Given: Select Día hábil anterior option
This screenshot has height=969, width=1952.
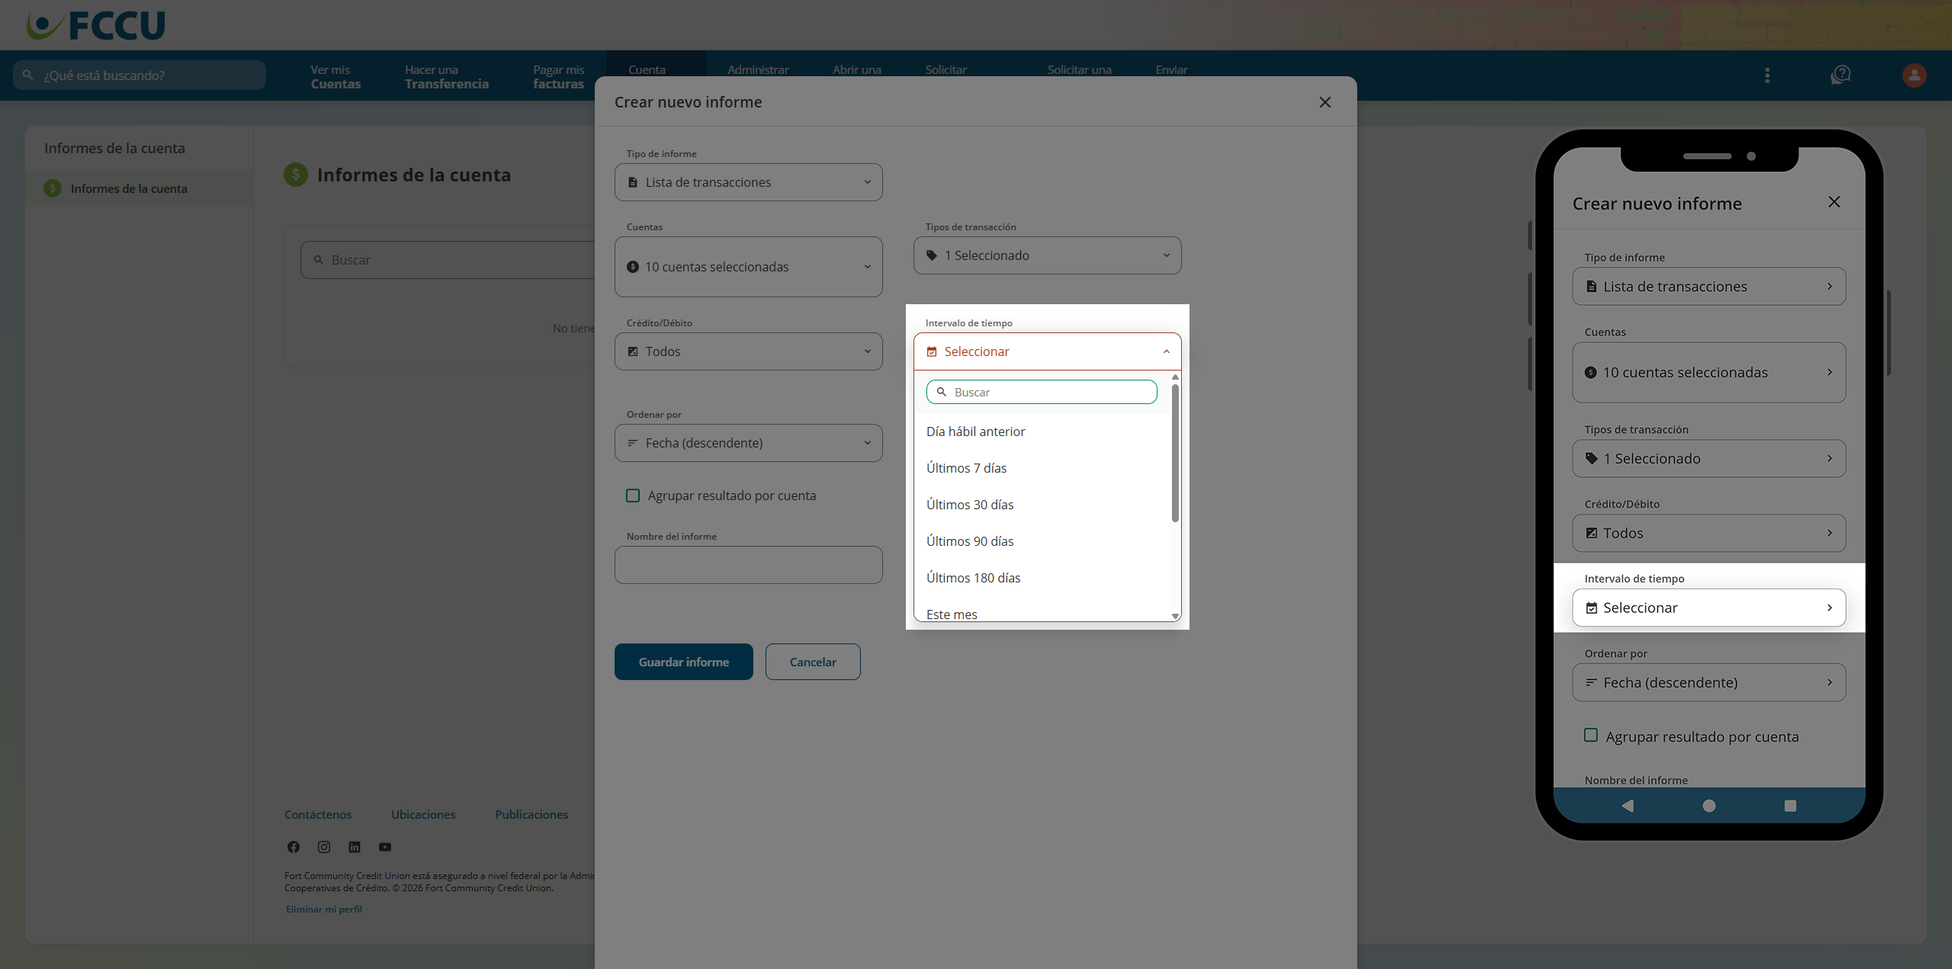Looking at the screenshot, I should pos(1042,432).
